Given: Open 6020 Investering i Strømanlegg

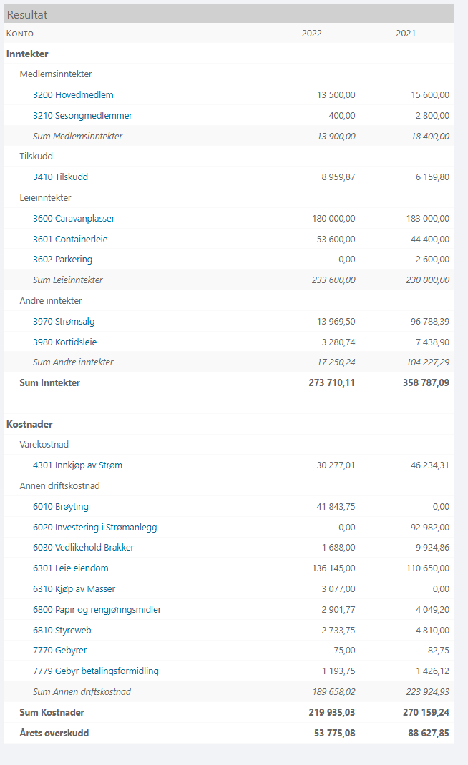Looking at the screenshot, I should pos(94,527).
